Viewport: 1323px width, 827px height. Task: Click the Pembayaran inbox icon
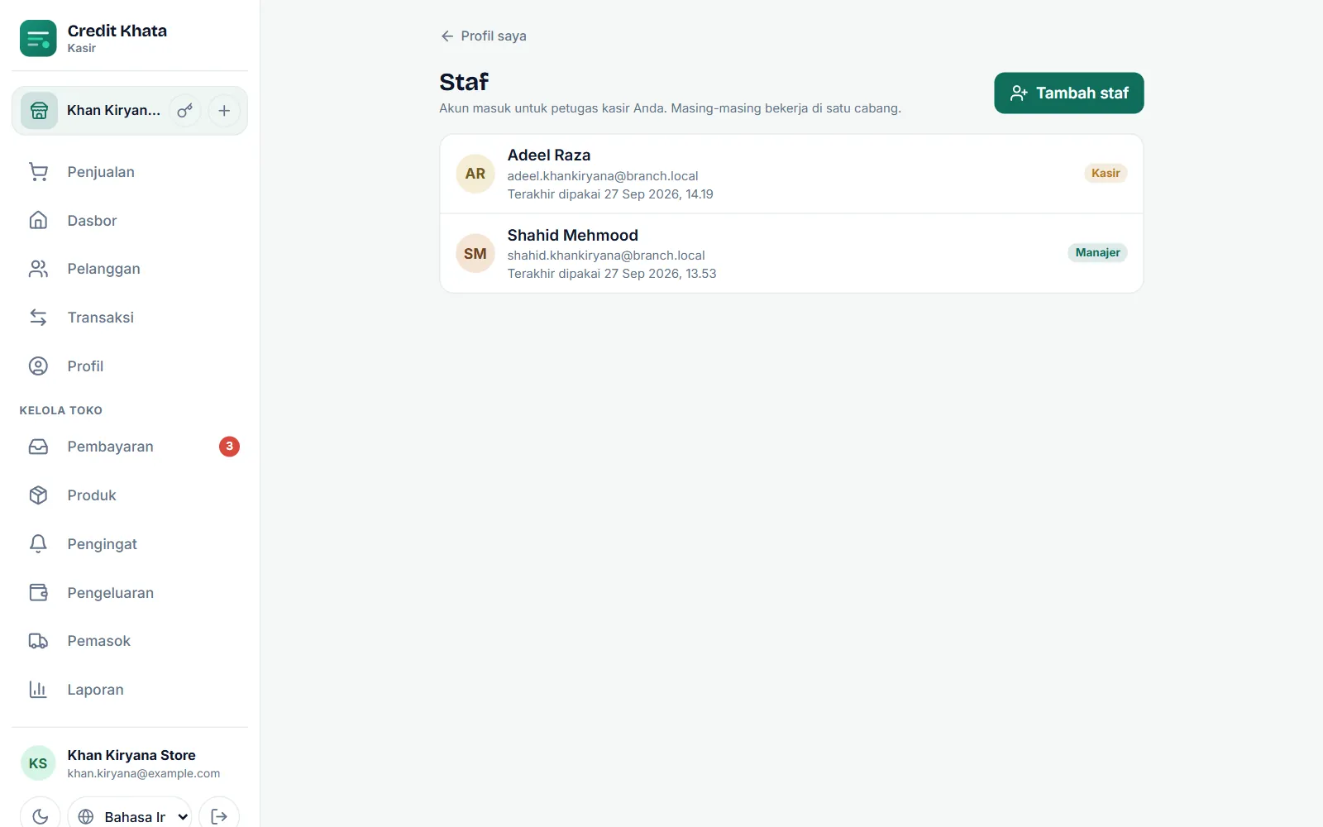(x=38, y=447)
